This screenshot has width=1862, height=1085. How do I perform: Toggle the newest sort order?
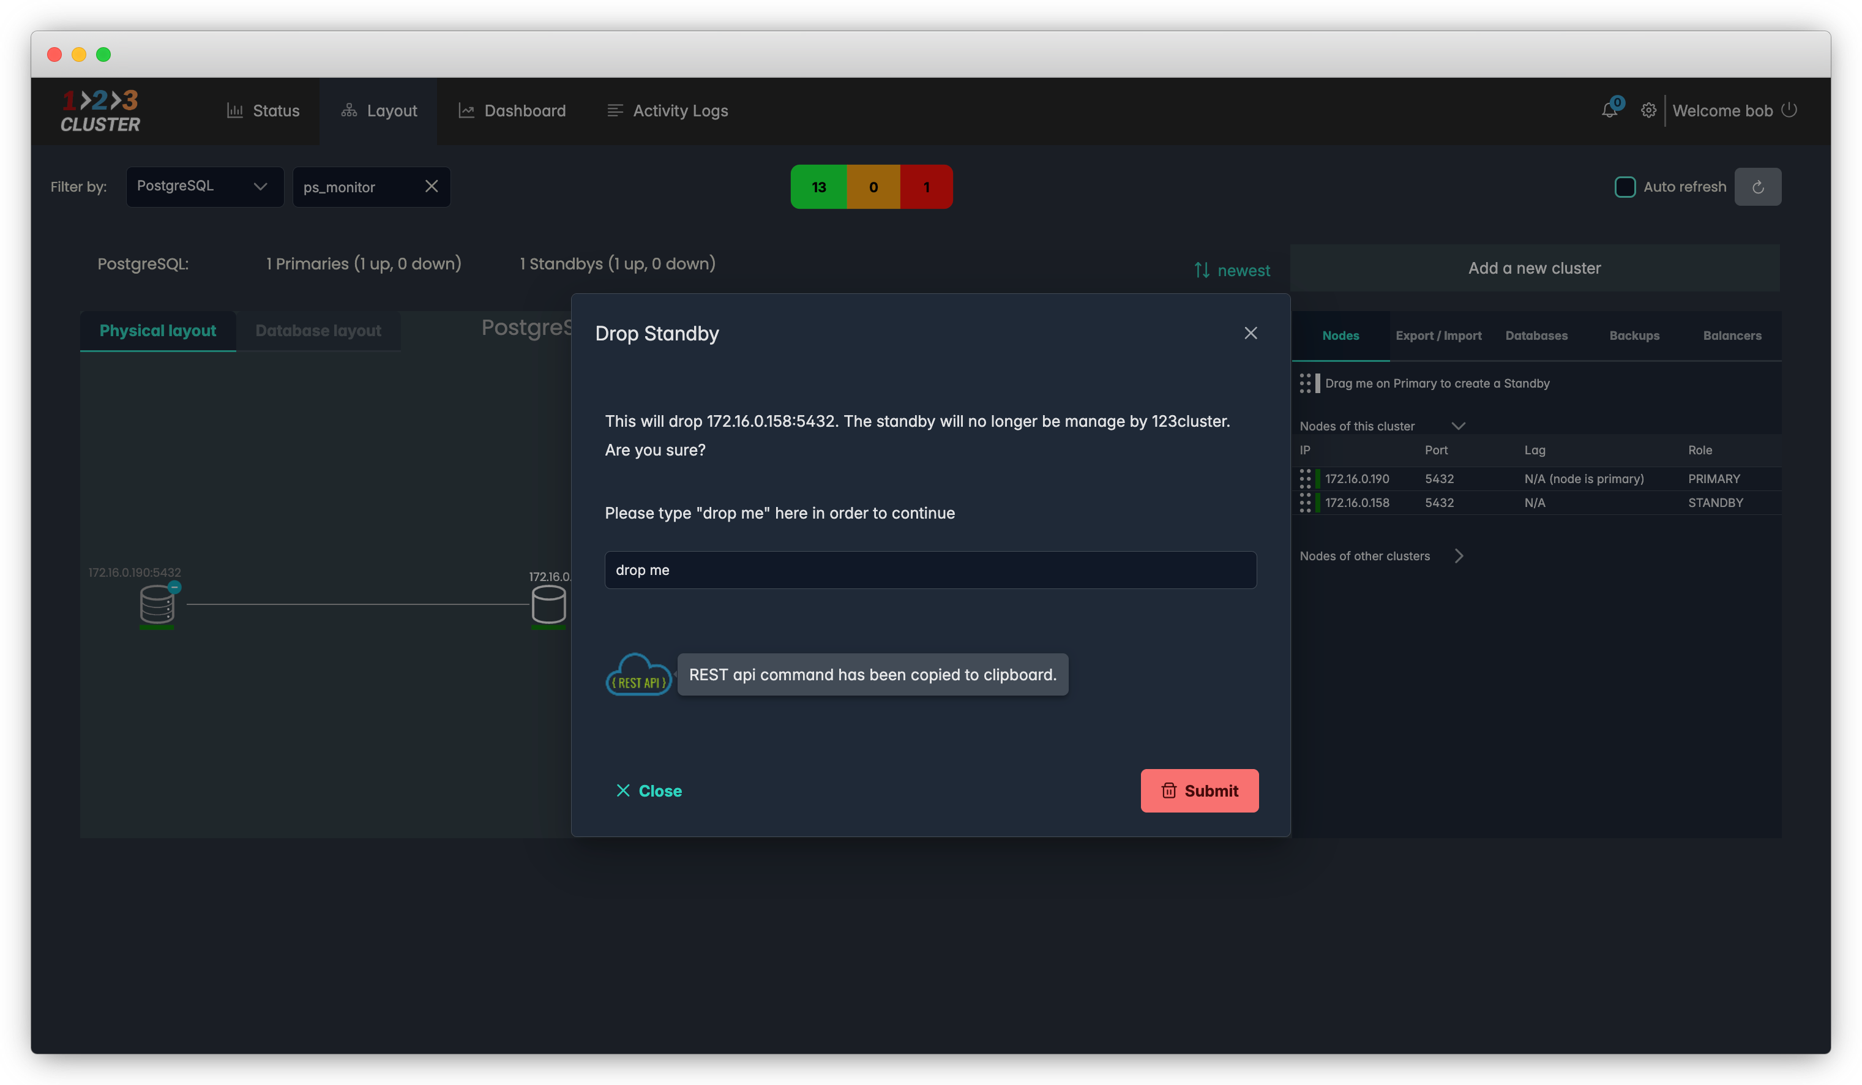coord(1233,271)
